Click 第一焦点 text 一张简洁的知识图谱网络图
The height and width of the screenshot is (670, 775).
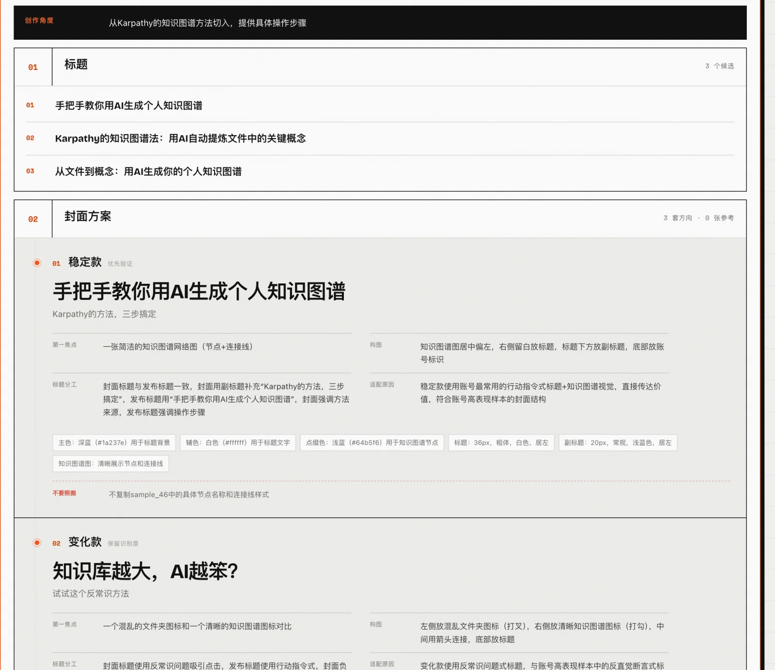178,347
